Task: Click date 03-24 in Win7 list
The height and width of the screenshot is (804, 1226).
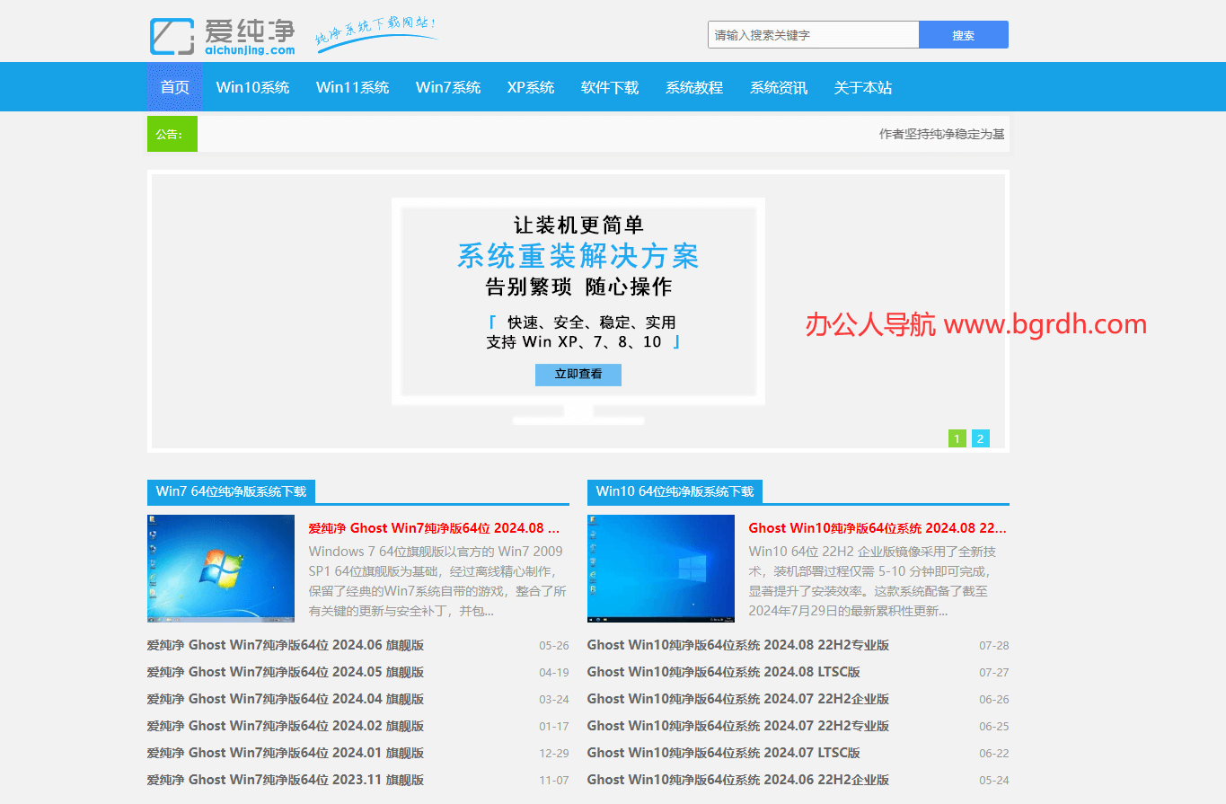Action: (x=554, y=700)
